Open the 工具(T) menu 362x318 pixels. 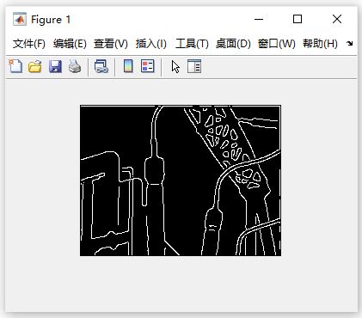(192, 44)
